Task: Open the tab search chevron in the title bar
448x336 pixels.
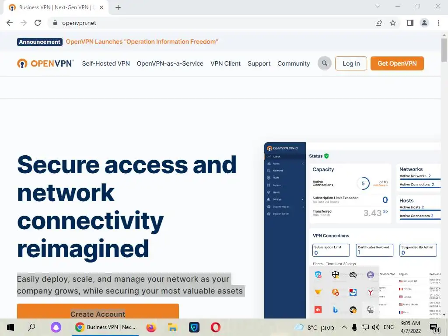Action: [378, 6]
